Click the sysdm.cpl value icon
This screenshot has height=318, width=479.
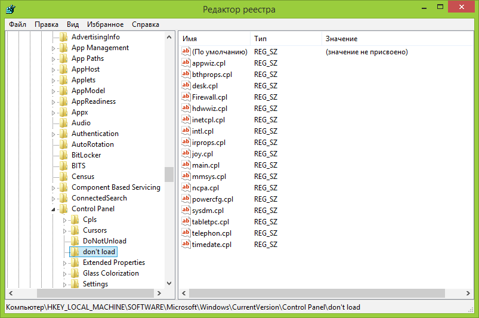(x=186, y=211)
